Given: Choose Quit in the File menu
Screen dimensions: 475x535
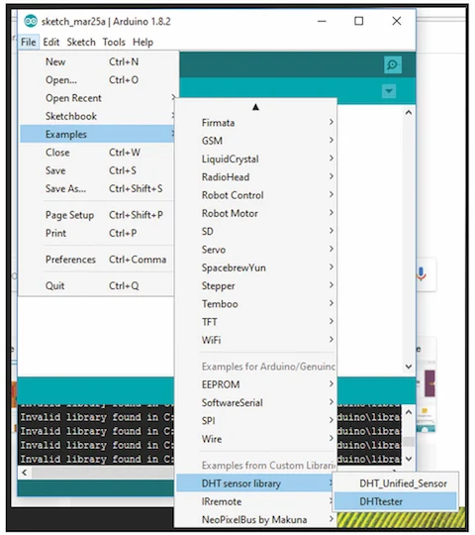Looking at the screenshot, I should coord(97,285).
